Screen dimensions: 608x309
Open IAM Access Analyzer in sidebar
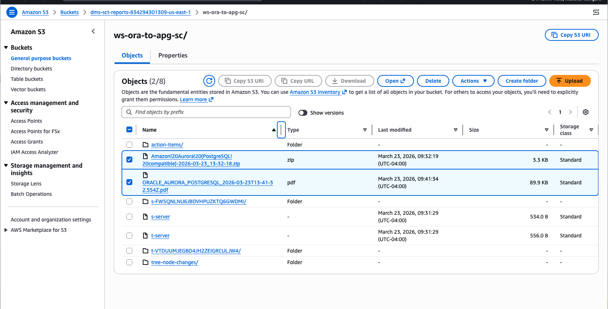tap(35, 152)
